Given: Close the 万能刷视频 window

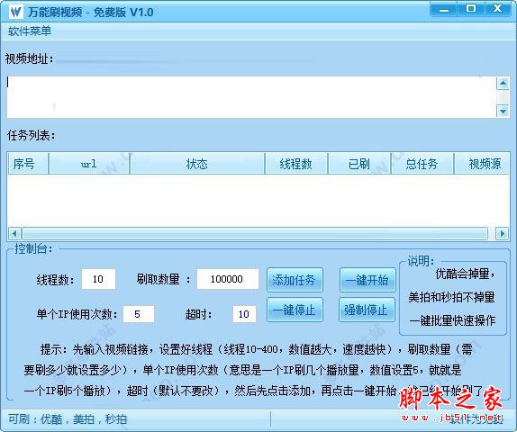Looking at the screenshot, I should point(498,9).
